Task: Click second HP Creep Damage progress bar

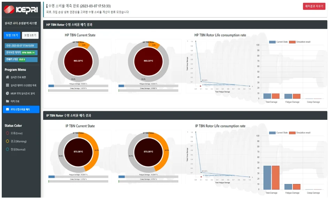Action: [148, 91]
